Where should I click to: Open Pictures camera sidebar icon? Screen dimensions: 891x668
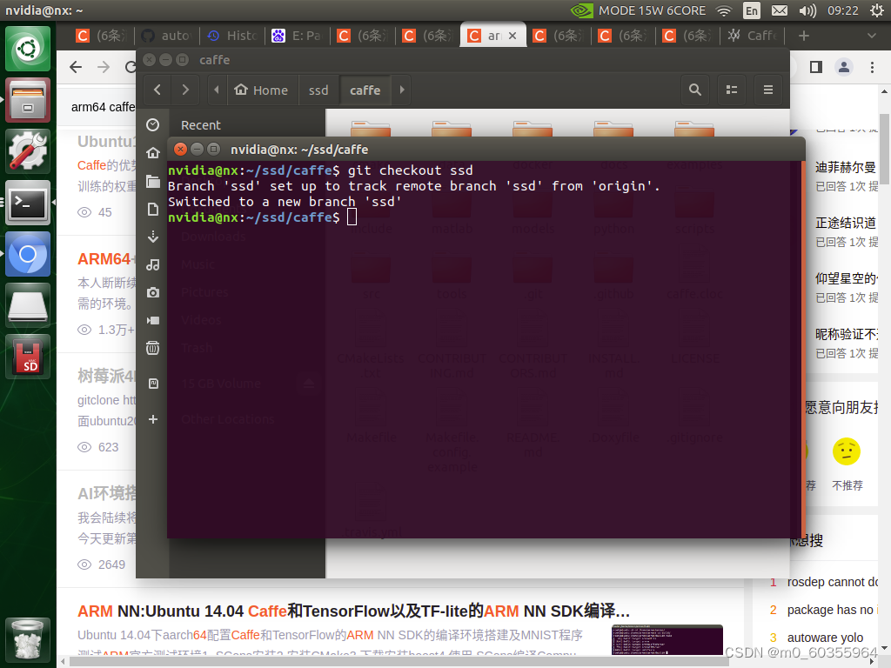click(153, 292)
